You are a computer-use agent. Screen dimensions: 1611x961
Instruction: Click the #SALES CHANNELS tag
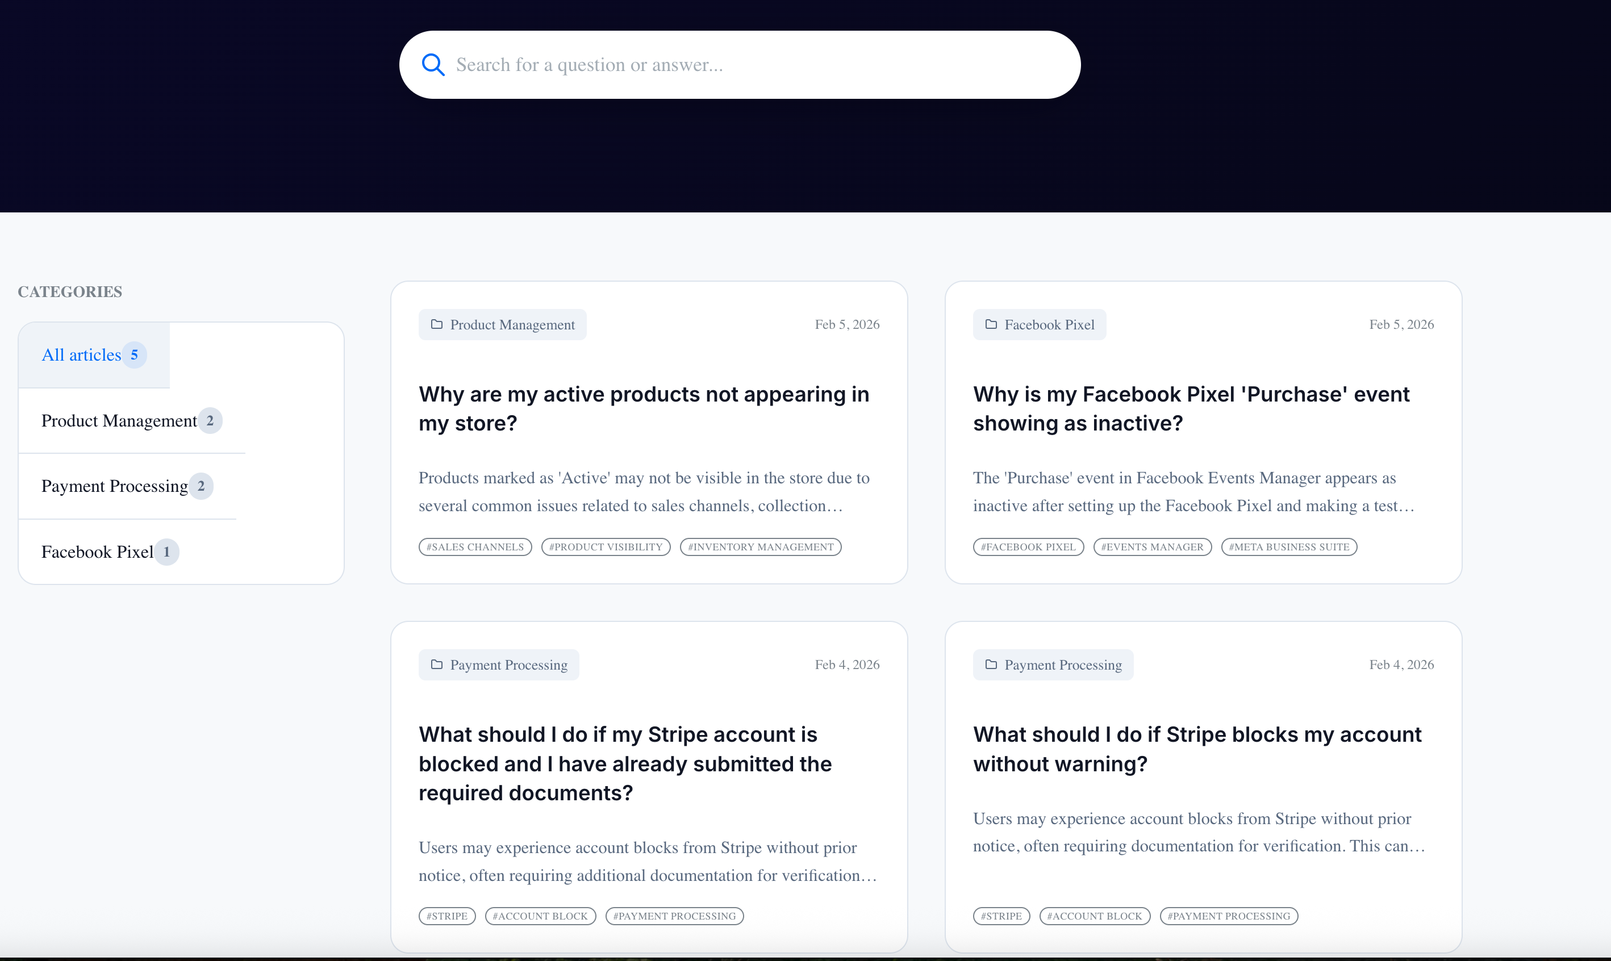[475, 547]
